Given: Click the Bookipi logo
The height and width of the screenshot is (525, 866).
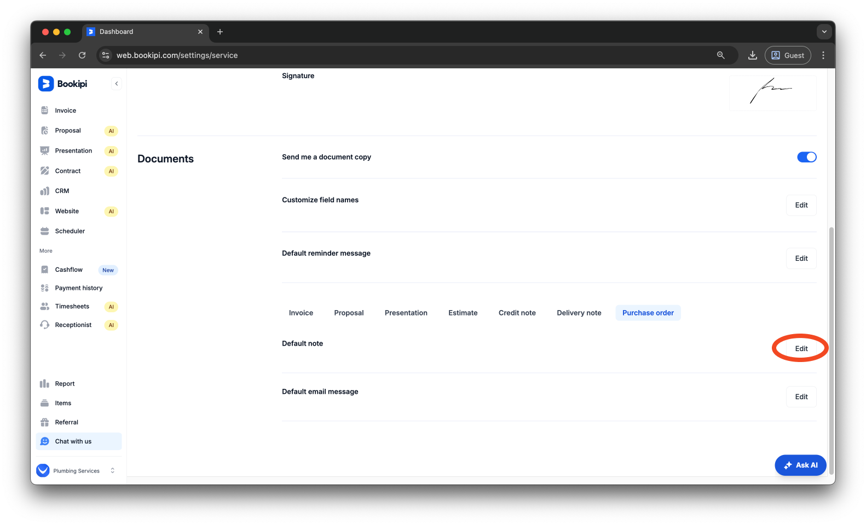Looking at the screenshot, I should [x=63, y=84].
